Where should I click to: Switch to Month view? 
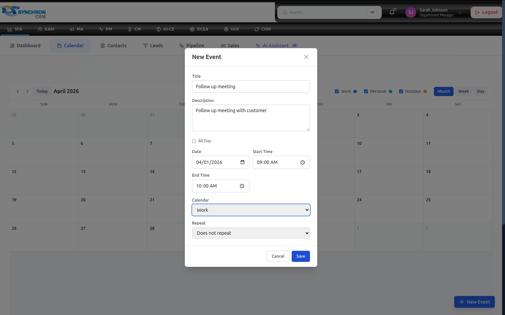444,91
